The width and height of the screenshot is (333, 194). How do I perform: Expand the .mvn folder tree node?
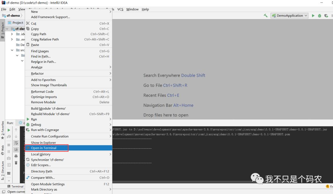pyautogui.click(x=12, y=39)
